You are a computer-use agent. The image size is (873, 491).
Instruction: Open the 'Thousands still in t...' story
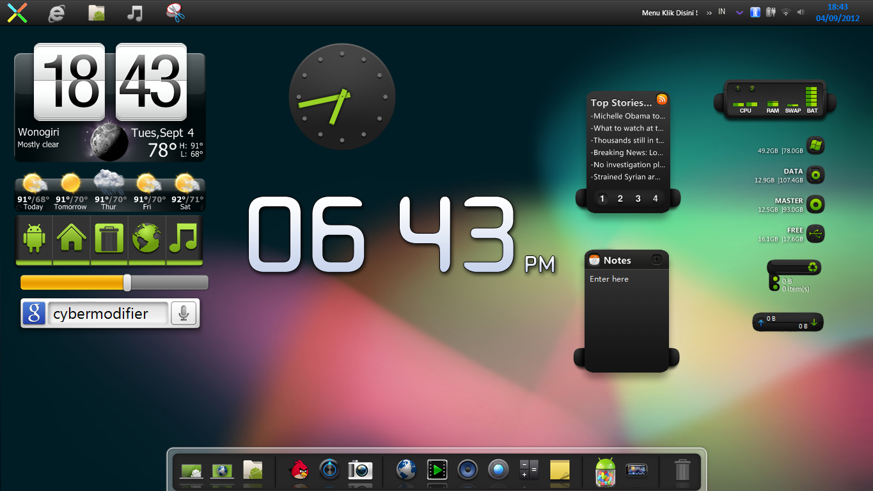(x=627, y=140)
